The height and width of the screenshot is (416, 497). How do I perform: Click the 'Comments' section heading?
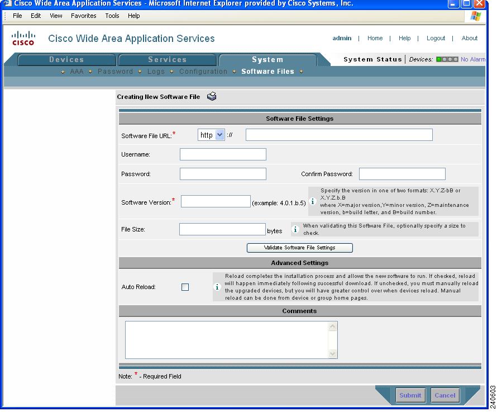(299, 311)
